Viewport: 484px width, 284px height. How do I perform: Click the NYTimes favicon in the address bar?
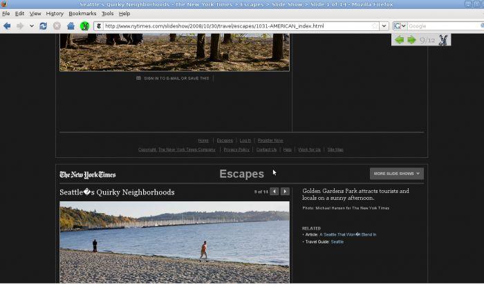99,26
